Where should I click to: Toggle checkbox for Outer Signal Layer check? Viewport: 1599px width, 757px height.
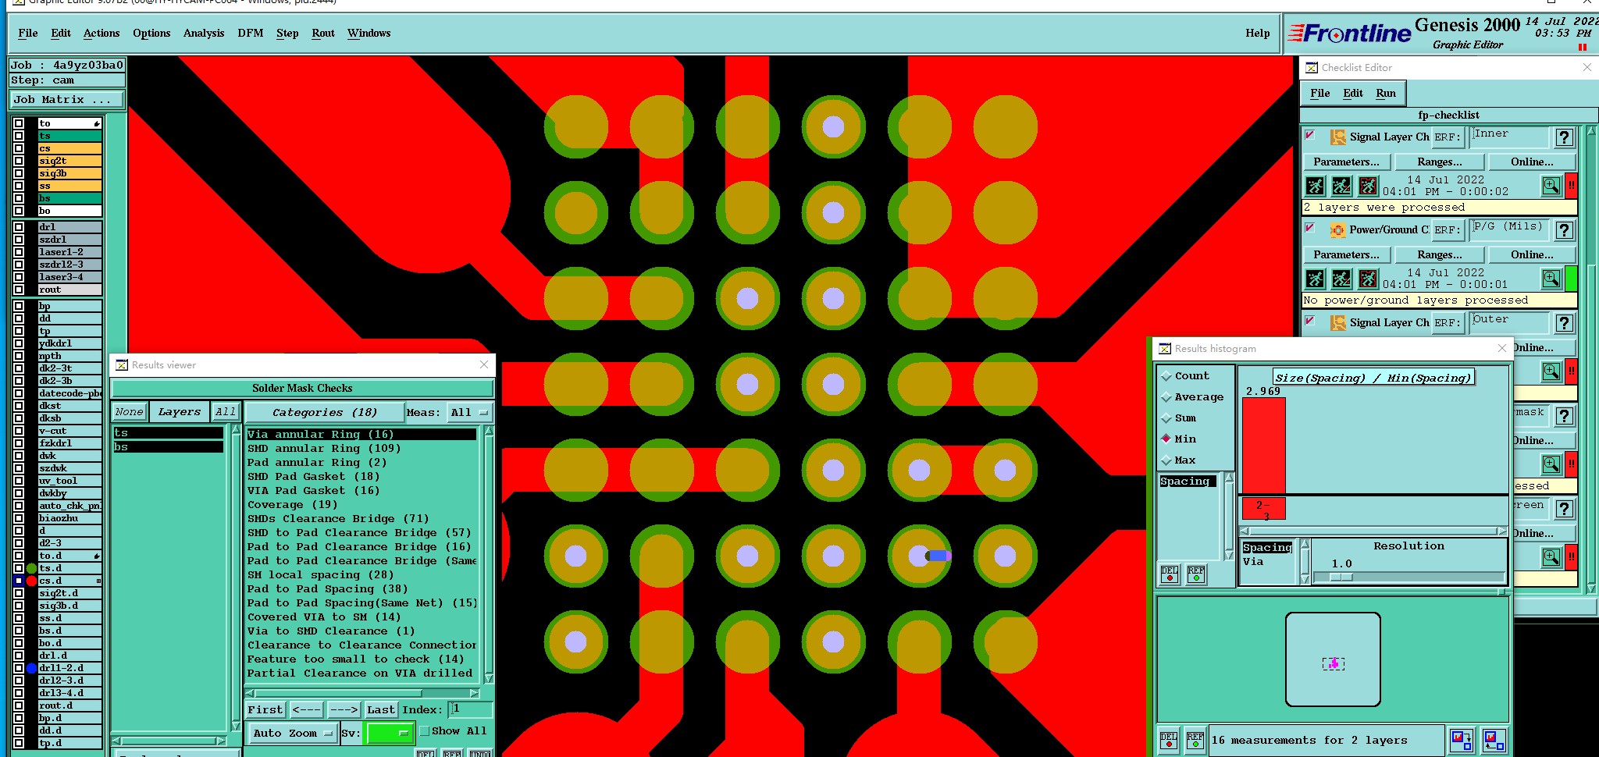pos(1310,322)
